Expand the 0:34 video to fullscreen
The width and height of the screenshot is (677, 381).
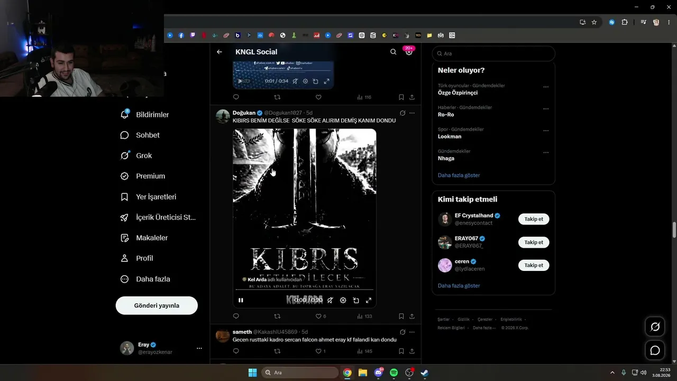pos(326,81)
